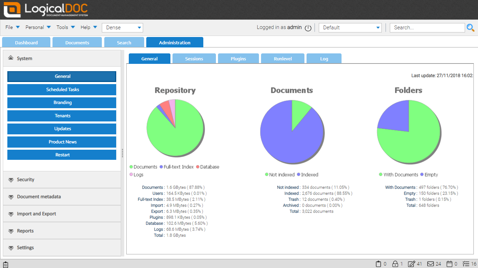Start a search using the magnifier icon
478x268 pixels.
click(x=470, y=28)
